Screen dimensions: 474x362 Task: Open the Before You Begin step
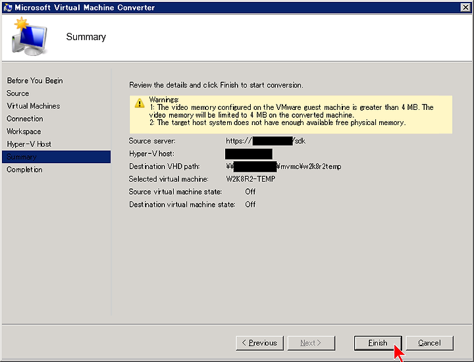click(x=35, y=81)
